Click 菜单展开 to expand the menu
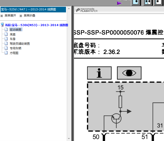Image resolution: width=164 pixels, height=141 pixels. coord(10,15)
